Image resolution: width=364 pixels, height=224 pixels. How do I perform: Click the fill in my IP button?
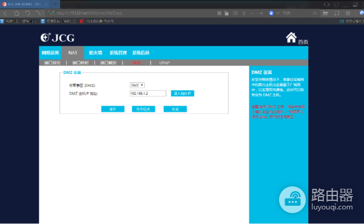pyautogui.click(x=183, y=93)
